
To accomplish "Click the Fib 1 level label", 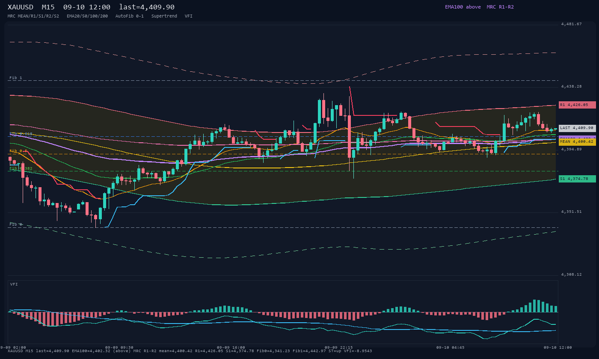I will (16, 78).
